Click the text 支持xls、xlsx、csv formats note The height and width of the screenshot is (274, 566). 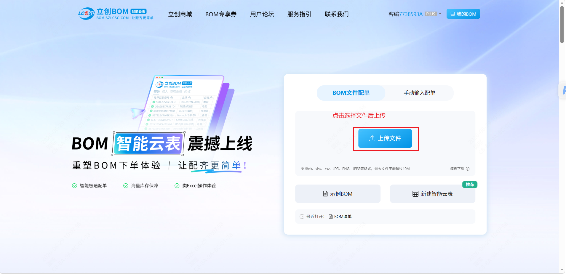[x=355, y=169]
